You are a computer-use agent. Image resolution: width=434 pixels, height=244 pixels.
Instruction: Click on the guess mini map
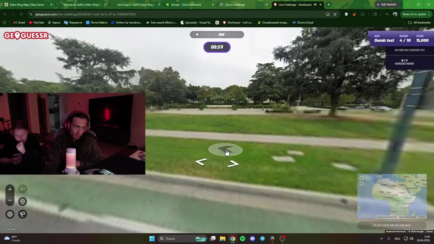(x=392, y=197)
